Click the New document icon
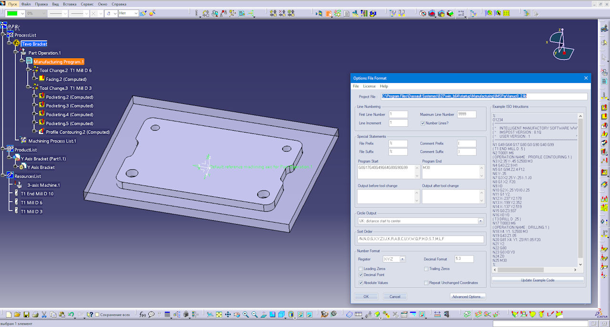This screenshot has height=327, width=610. pyautogui.click(x=9, y=315)
